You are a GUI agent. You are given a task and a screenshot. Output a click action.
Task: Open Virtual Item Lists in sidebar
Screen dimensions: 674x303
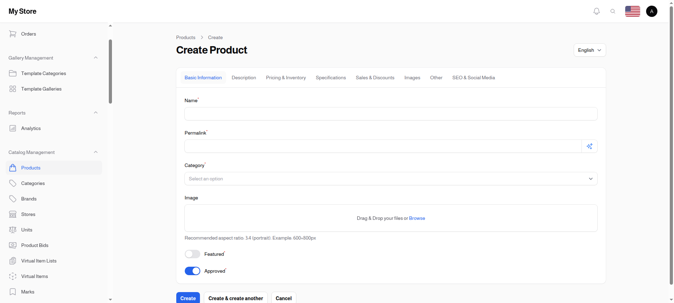coord(54,261)
